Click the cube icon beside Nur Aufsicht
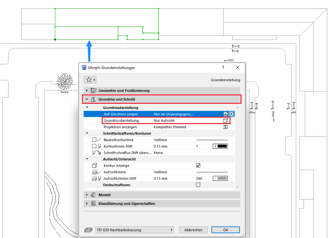 pos(225,121)
